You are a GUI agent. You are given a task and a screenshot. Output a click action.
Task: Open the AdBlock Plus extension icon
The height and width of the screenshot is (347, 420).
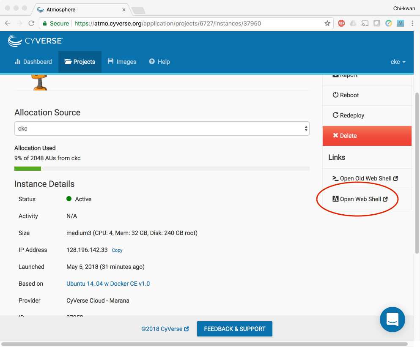pos(341,23)
